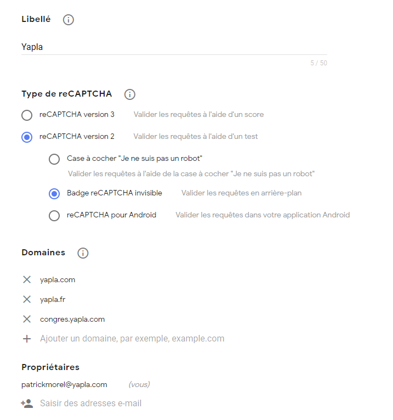Open the info icon next to Libellé
393x420 pixels.
[x=68, y=20]
